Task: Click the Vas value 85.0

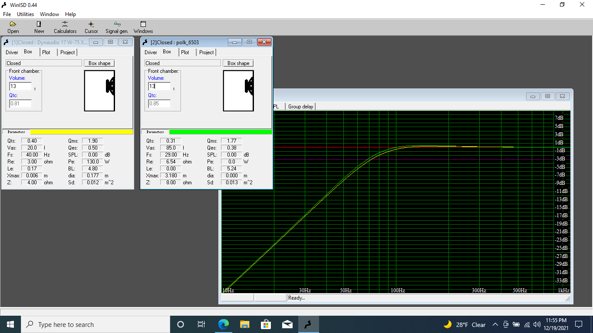Action: (171, 148)
